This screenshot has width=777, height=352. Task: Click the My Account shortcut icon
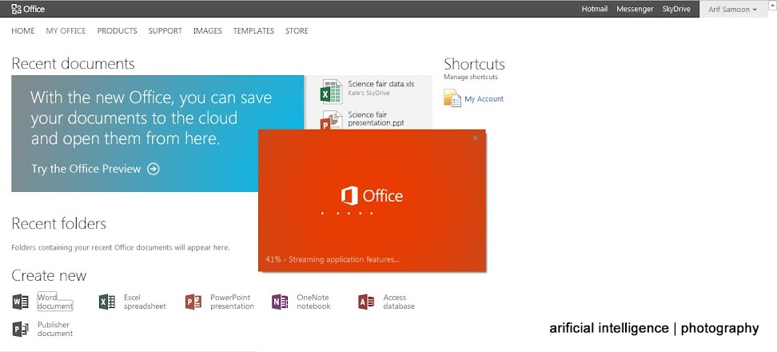coord(452,98)
